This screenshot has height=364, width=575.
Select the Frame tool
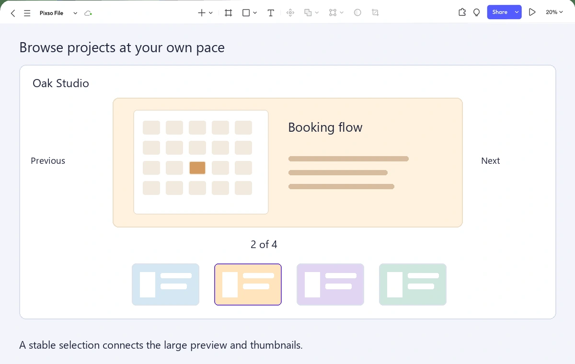coord(229,13)
